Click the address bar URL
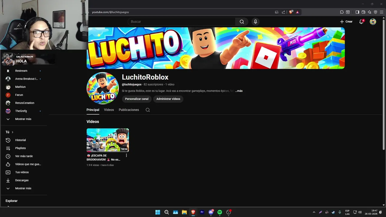The image size is (386, 217). point(110,12)
